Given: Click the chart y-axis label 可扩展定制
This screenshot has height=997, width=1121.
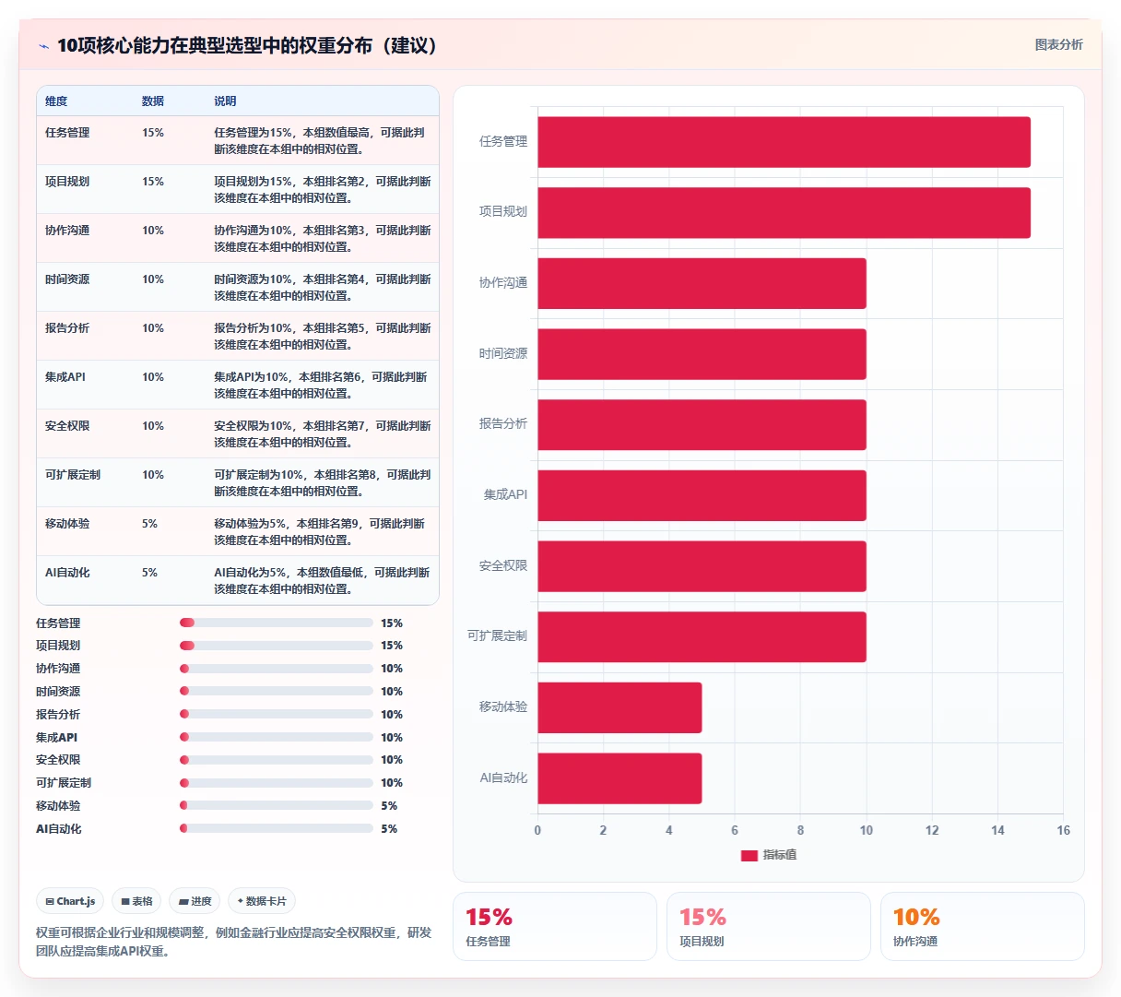Looking at the screenshot, I should pyautogui.click(x=497, y=636).
